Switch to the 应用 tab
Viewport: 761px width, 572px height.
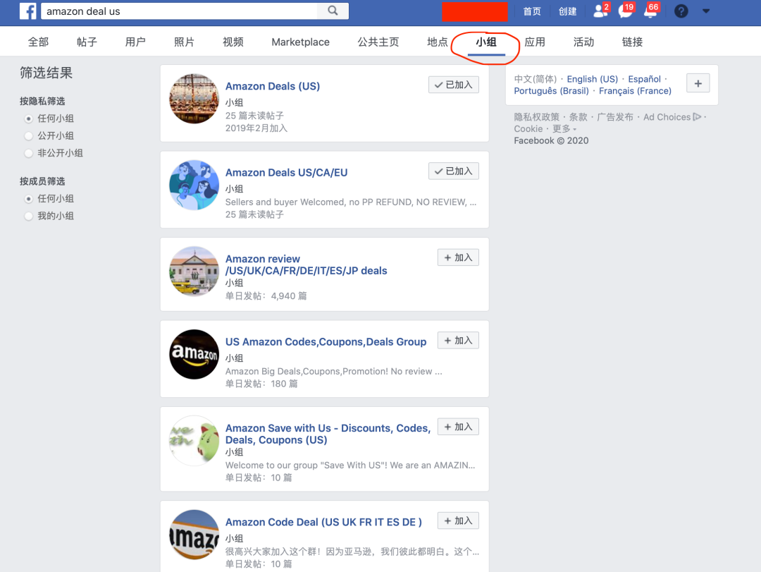click(x=535, y=42)
